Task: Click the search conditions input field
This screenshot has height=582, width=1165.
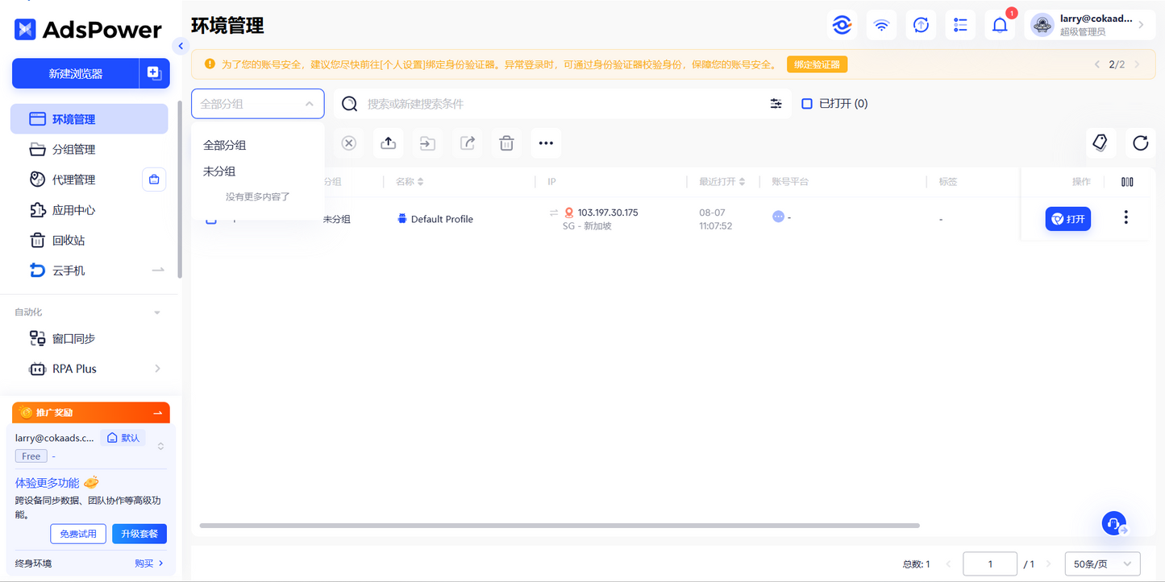Action: click(564, 104)
